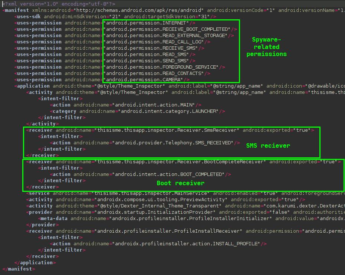
Task: Click the BootCompleteReceiver exported="true" attribute
Action: coord(303,161)
